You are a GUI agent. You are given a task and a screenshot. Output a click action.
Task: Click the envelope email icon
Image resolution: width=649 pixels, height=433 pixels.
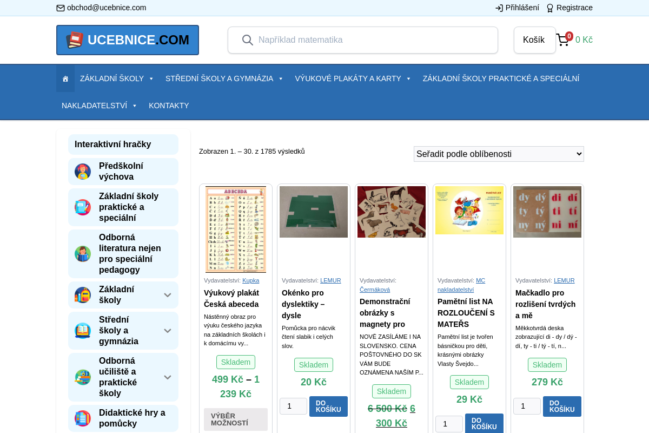pyautogui.click(x=61, y=8)
